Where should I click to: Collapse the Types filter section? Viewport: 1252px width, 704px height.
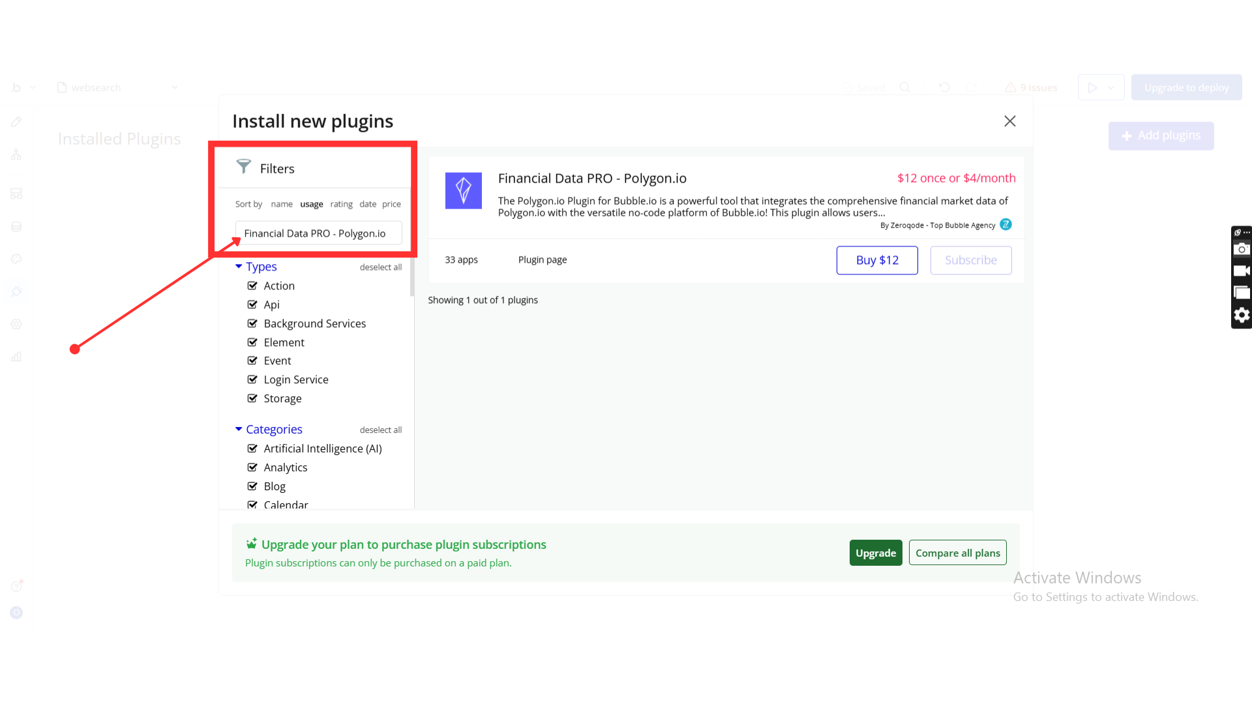(x=239, y=267)
